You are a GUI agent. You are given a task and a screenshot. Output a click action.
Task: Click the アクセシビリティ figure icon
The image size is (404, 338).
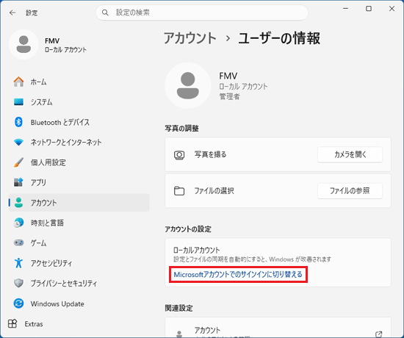[x=18, y=263]
